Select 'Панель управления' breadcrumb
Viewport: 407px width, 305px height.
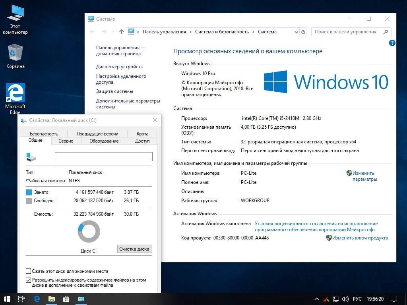pos(164,32)
